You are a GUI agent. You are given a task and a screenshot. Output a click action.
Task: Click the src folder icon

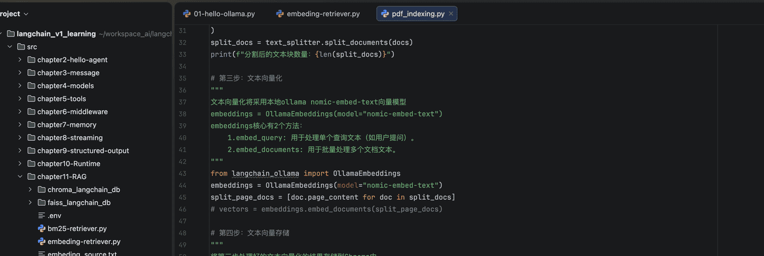coord(21,47)
